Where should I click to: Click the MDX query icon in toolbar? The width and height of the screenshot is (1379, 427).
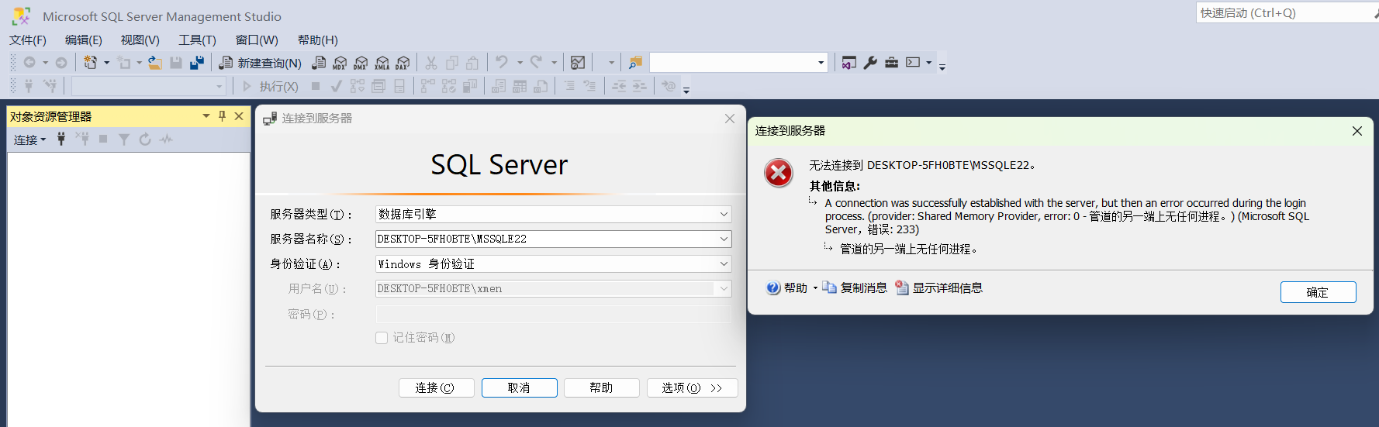pos(340,63)
